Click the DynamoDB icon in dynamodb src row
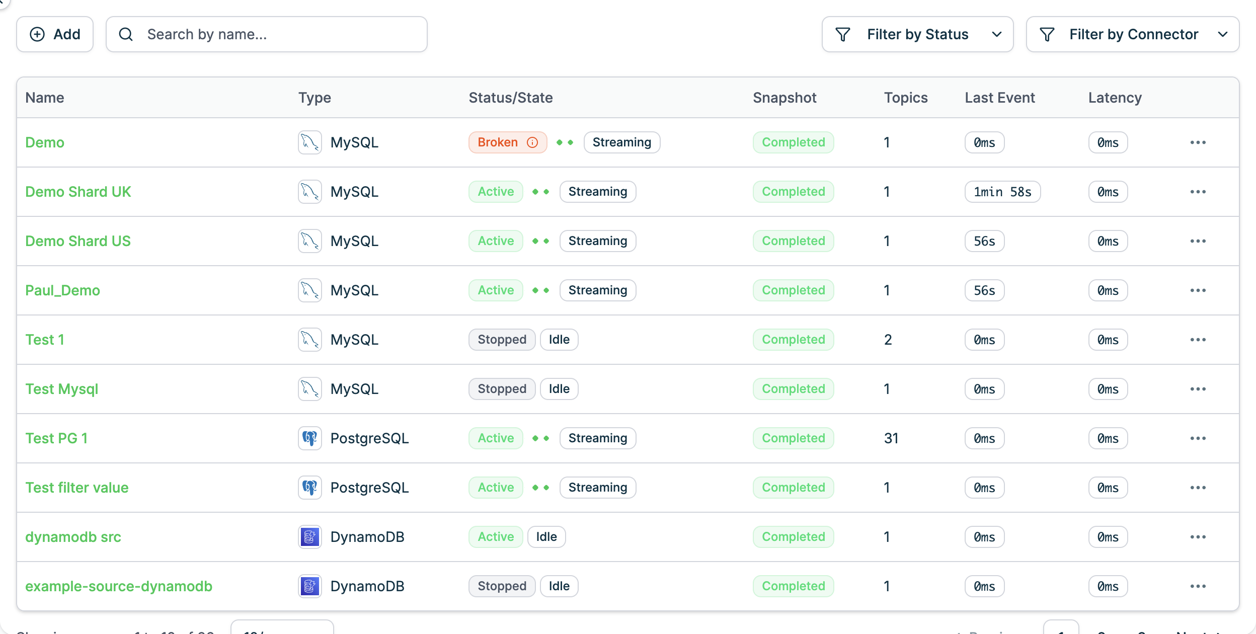The height and width of the screenshot is (634, 1256). pos(309,537)
